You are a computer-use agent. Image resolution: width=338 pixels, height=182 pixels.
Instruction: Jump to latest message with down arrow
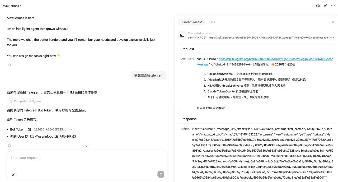pyautogui.click(x=87, y=145)
